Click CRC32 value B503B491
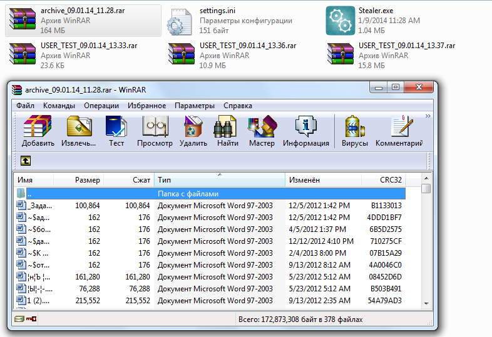 tap(386, 289)
